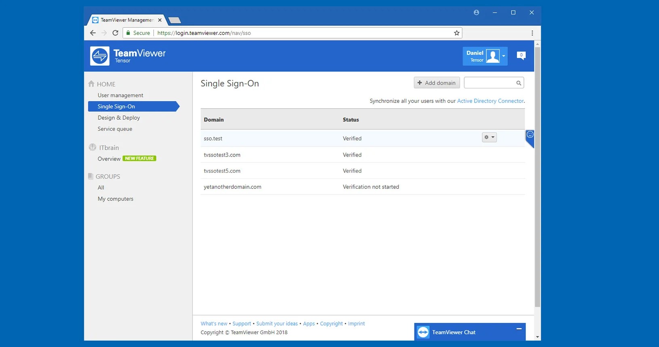Click the Domain column header

213,120
